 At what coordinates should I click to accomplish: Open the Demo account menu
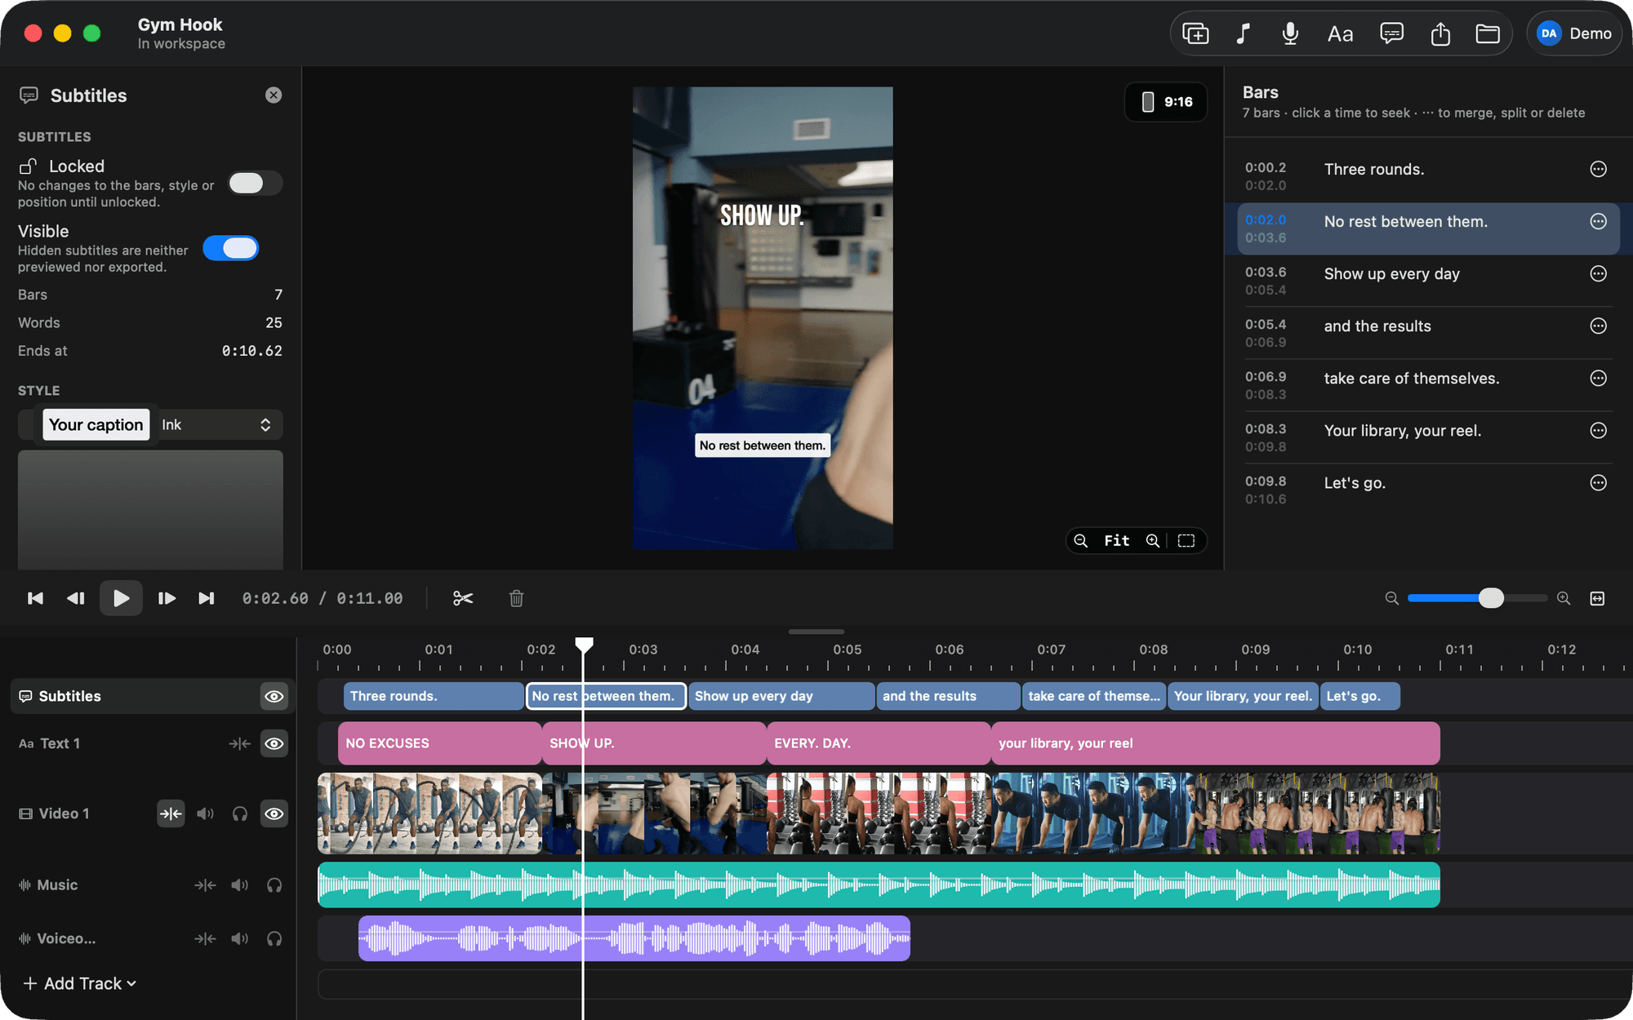(x=1573, y=33)
